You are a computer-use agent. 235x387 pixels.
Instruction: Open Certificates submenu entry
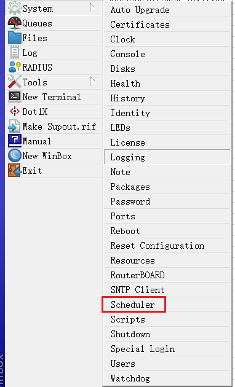(x=167, y=25)
